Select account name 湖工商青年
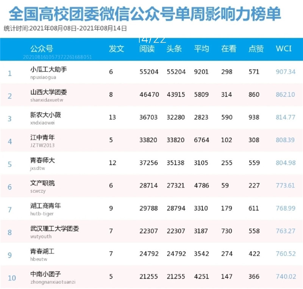Screen dimensions: 303x289 pyautogui.click(x=45, y=206)
